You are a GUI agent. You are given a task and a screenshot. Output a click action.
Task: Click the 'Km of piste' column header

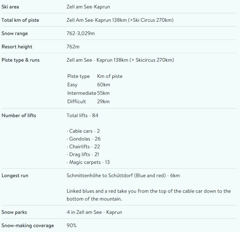point(110,76)
